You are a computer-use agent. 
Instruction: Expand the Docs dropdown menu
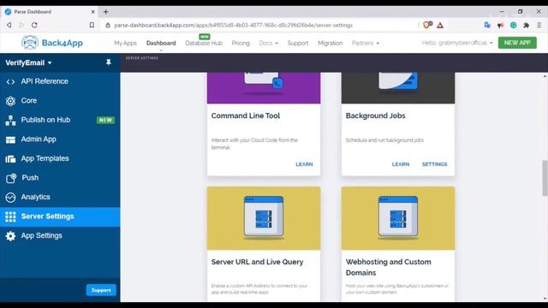(x=268, y=43)
